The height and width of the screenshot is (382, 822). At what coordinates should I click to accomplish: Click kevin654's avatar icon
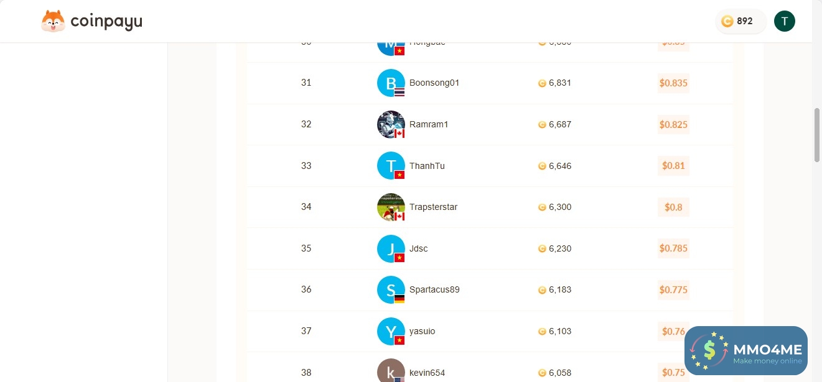point(391,371)
